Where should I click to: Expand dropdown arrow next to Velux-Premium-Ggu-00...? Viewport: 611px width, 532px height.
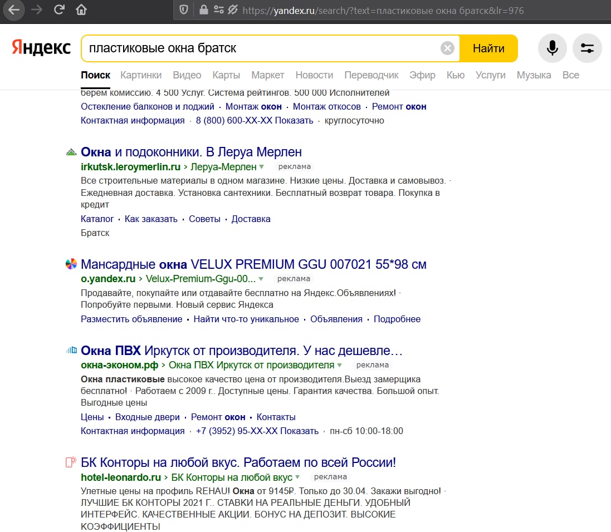point(261,279)
